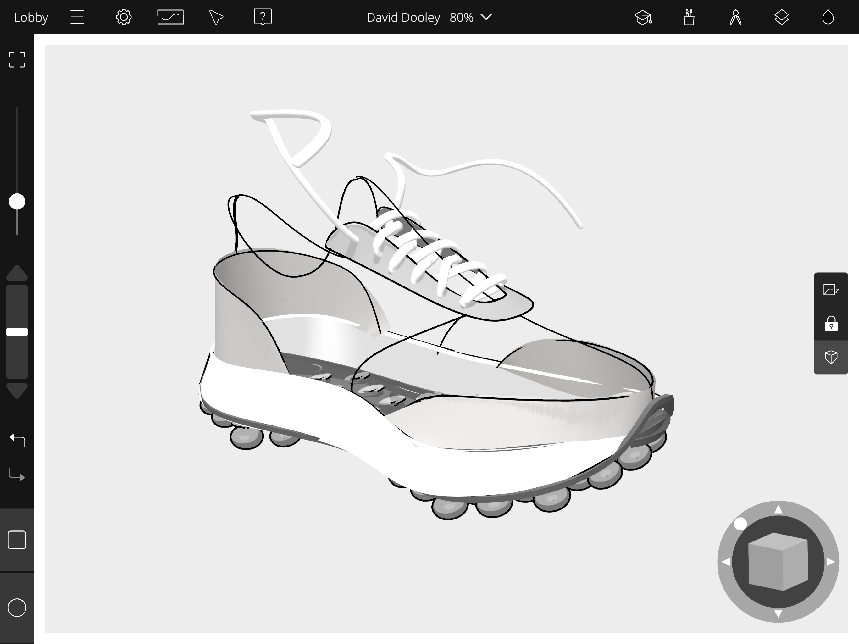The image size is (859, 644).
Task: Click the David Dooley document title
Action: point(403,18)
